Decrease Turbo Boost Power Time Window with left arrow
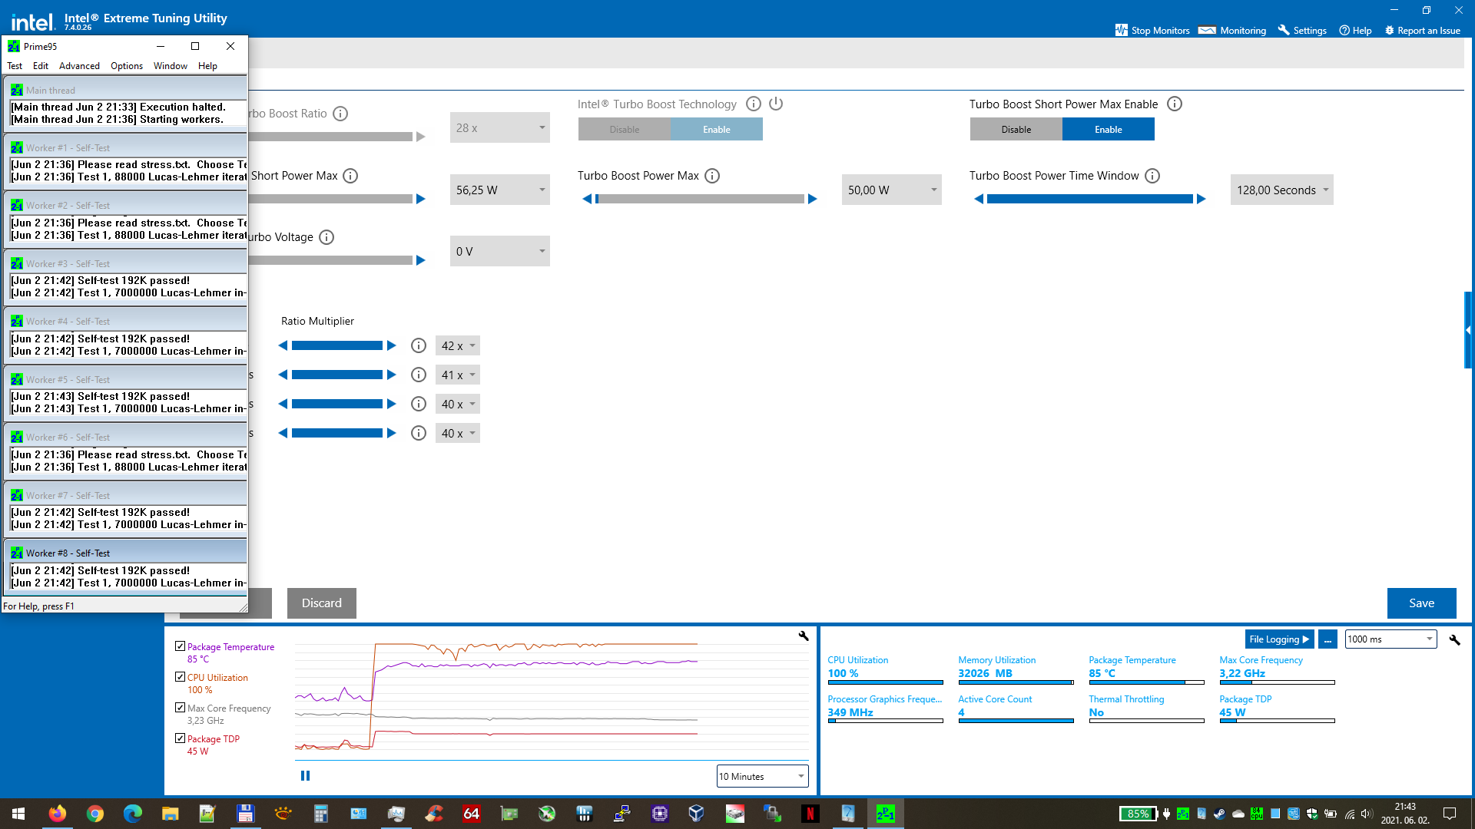Screen dimensions: 1475x829 coord(978,199)
